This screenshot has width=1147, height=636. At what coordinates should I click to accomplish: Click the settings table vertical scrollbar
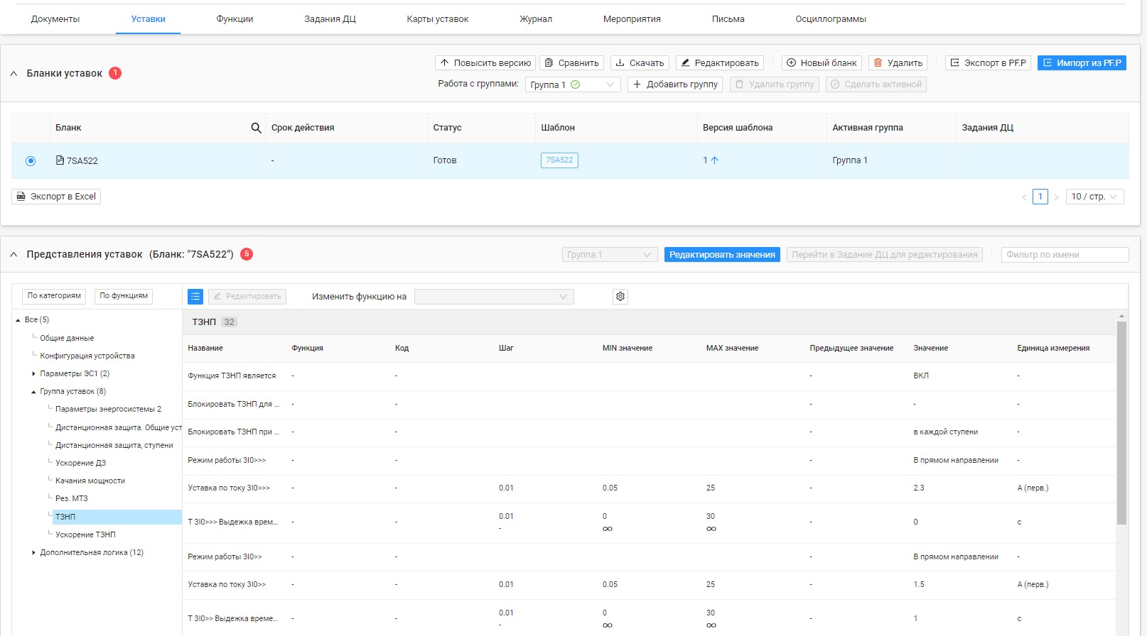(x=1121, y=422)
